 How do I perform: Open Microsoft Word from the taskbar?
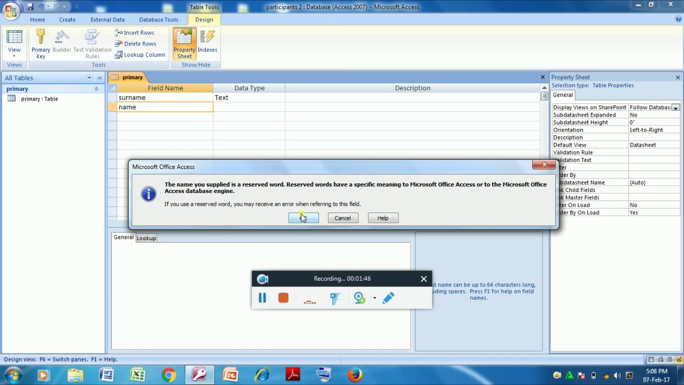coord(106,375)
